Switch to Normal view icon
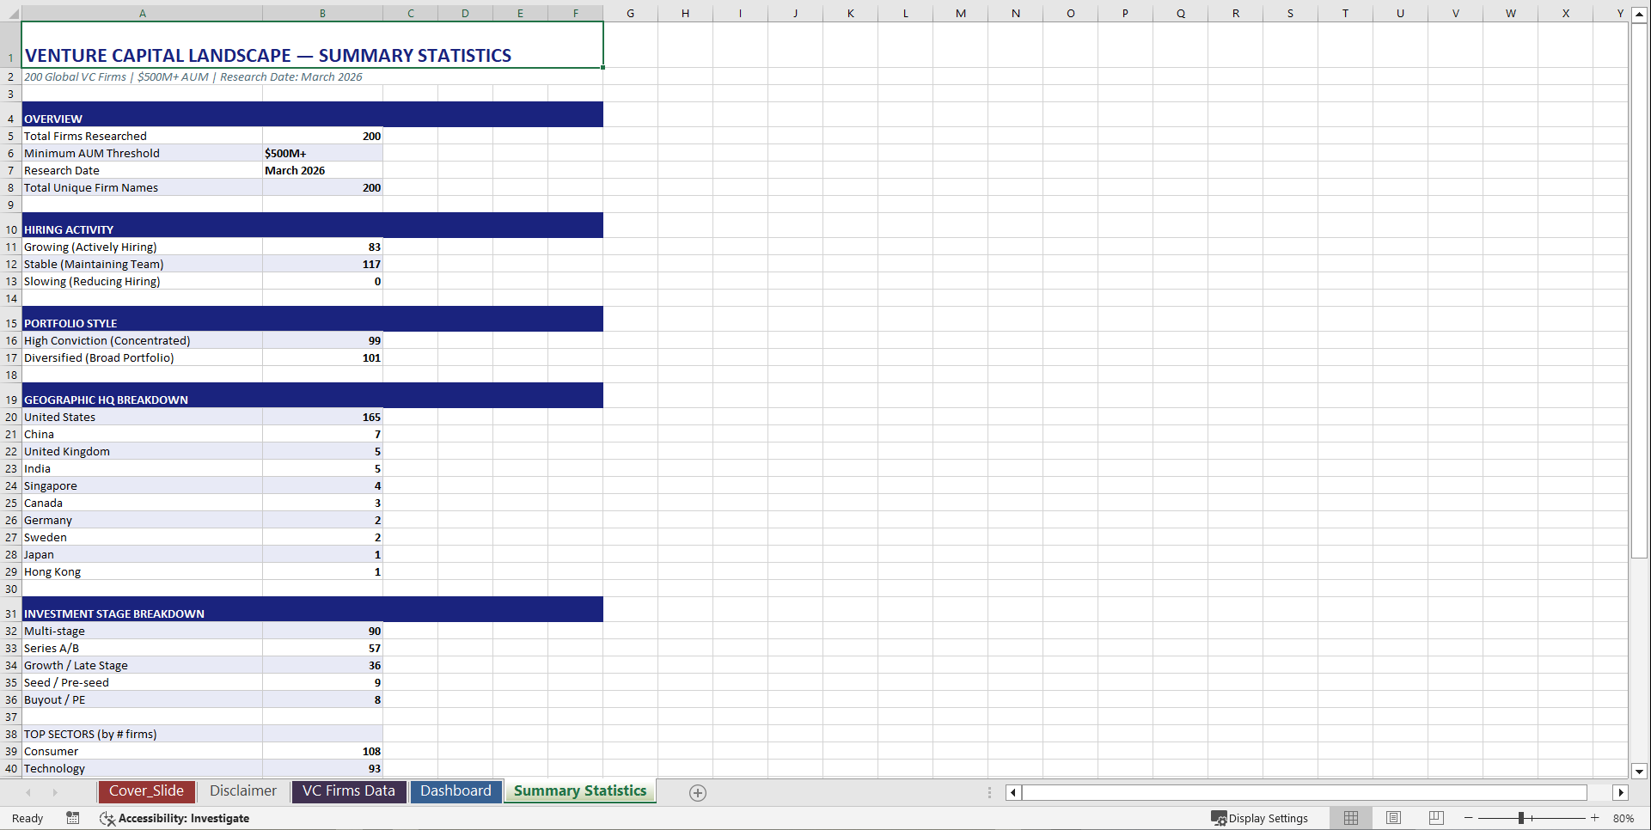Viewport: 1651px width, 830px height. (x=1350, y=818)
